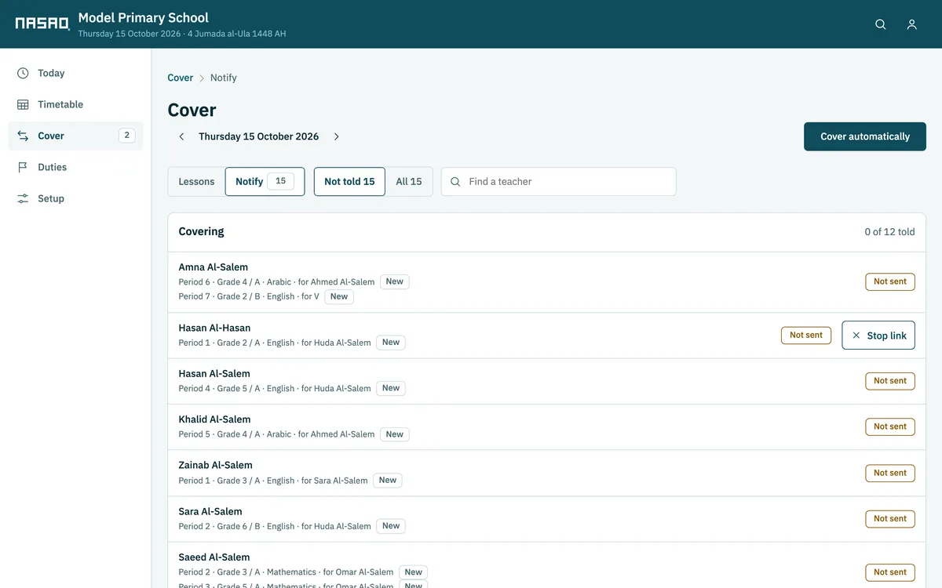942x588 pixels.
Task: Click the Cover swap arrows icon
Action: (x=23, y=136)
